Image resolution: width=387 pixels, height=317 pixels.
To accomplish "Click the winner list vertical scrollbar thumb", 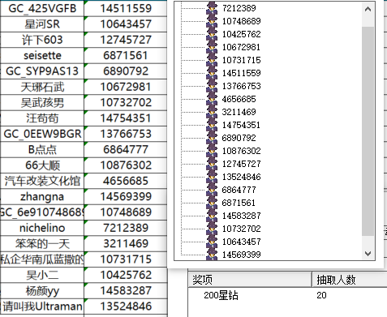I will coord(368,131).
